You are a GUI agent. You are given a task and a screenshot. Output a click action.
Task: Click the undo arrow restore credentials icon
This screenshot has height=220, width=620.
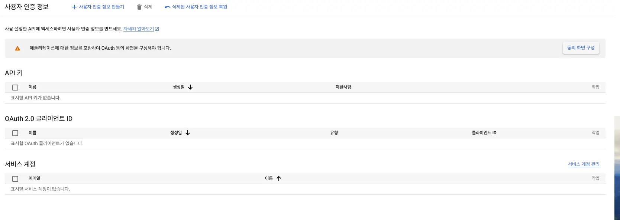point(168,7)
